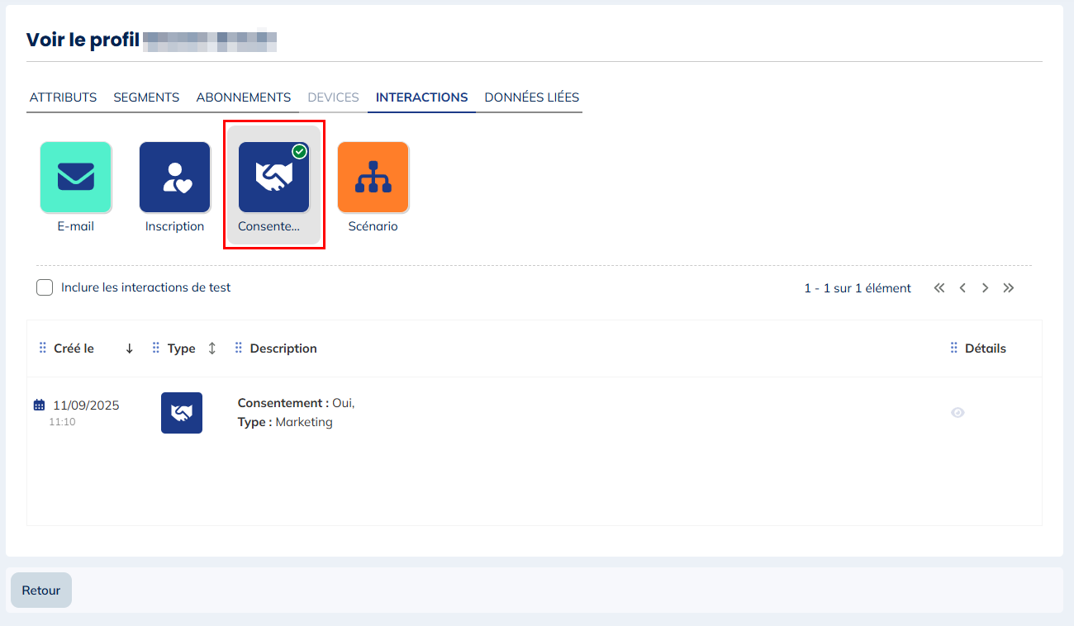Open the Abonnements tab
The height and width of the screenshot is (626, 1074).
pos(243,97)
